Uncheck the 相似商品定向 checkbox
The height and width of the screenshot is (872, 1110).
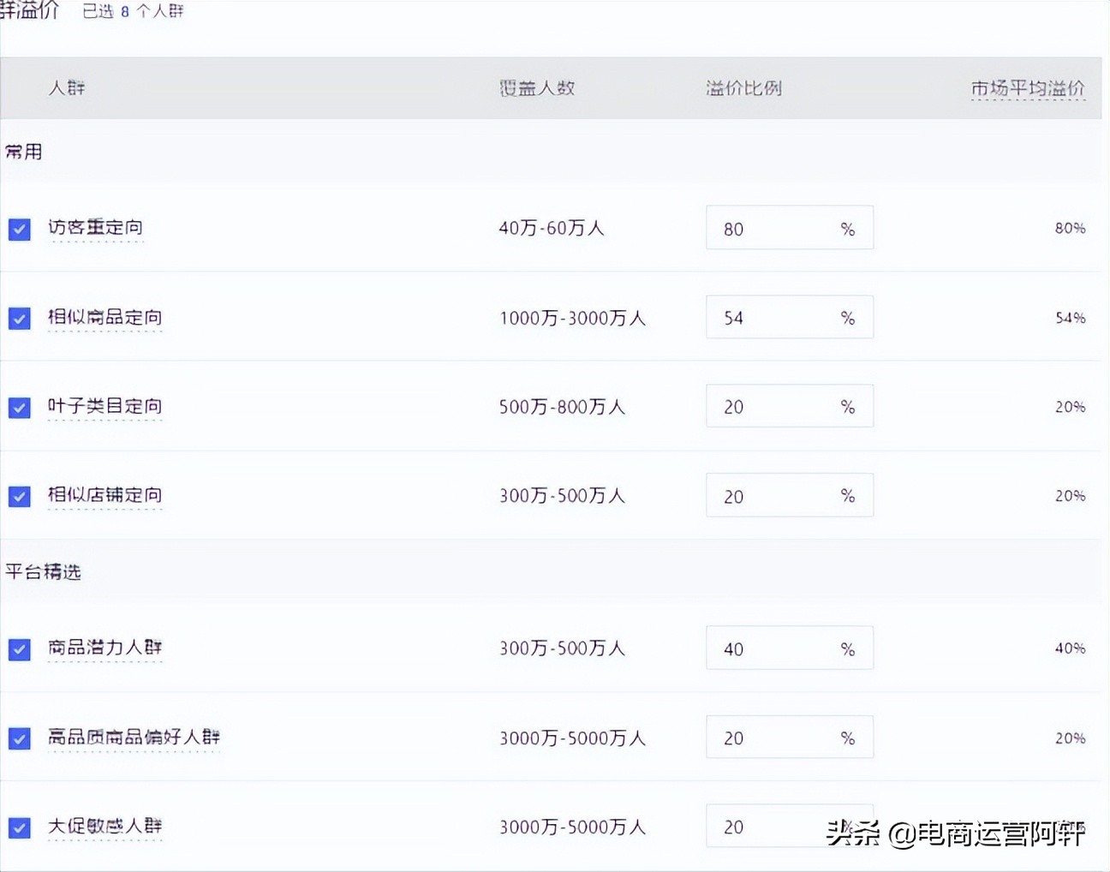click(x=20, y=318)
